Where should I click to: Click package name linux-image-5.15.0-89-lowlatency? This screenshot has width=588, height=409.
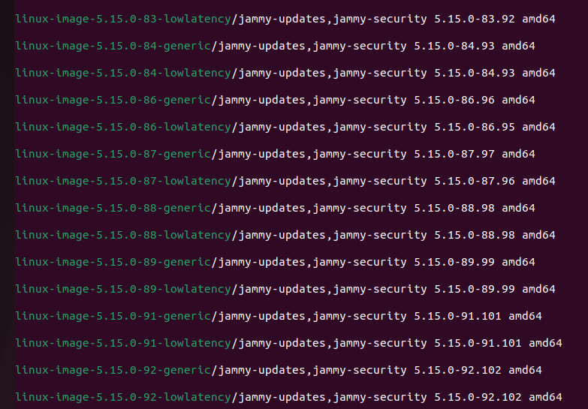tap(123, 289)
